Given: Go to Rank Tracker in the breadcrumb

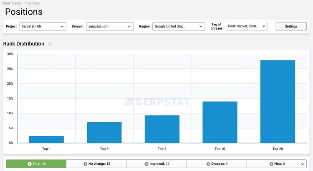Looking at the screenshot, I should [x=12, y=3].
